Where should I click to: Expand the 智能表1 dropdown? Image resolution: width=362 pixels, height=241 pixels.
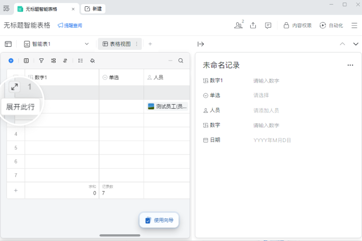87,44
